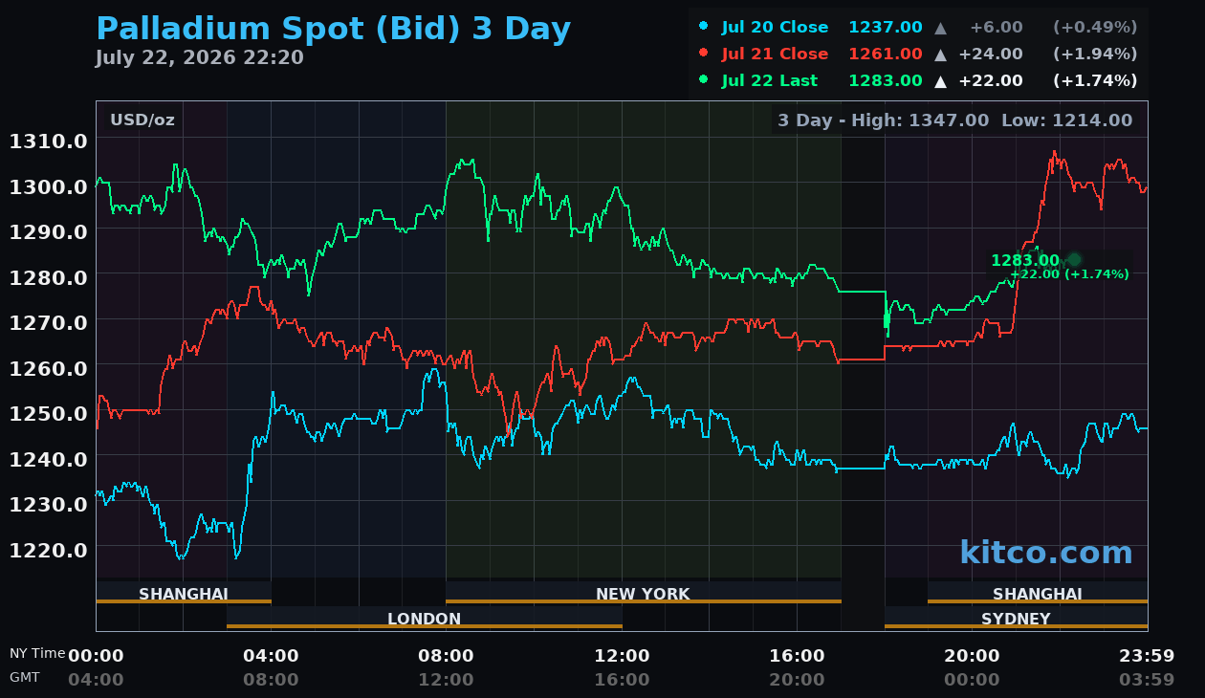Click the 1270.0 price axis label
Viewport: 1205px width, 698px height.
49,323
